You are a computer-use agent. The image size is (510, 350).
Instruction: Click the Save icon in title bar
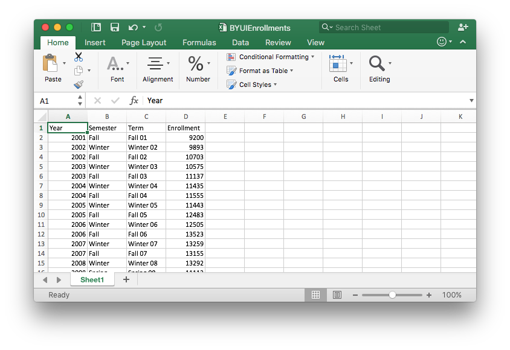pyautogui.click(x=114, y=27)
